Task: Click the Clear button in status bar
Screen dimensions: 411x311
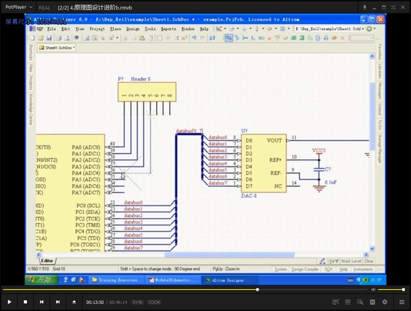Action: click(369, 261)
